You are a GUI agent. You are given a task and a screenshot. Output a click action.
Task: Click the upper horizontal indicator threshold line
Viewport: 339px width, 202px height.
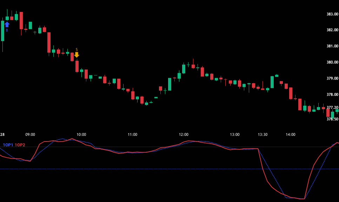pyautogui.click(x=169, y=147)
